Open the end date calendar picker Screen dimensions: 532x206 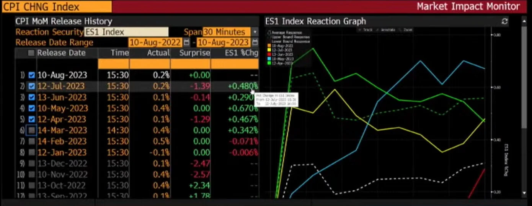pos(255,42)
